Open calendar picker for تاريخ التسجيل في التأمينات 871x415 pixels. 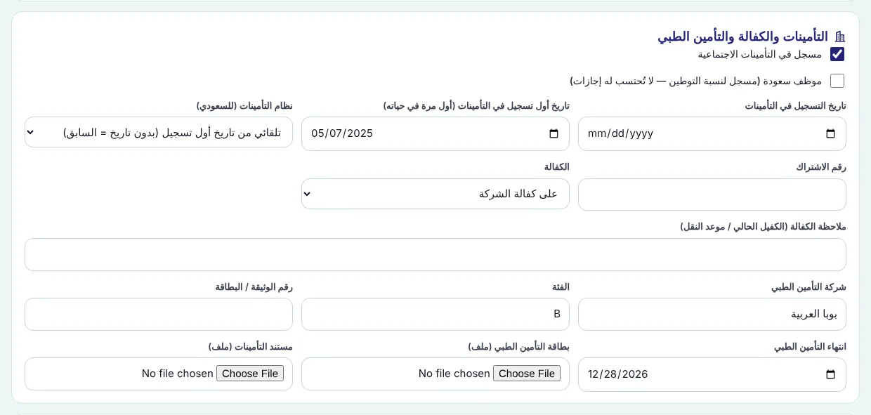(830, 133)
